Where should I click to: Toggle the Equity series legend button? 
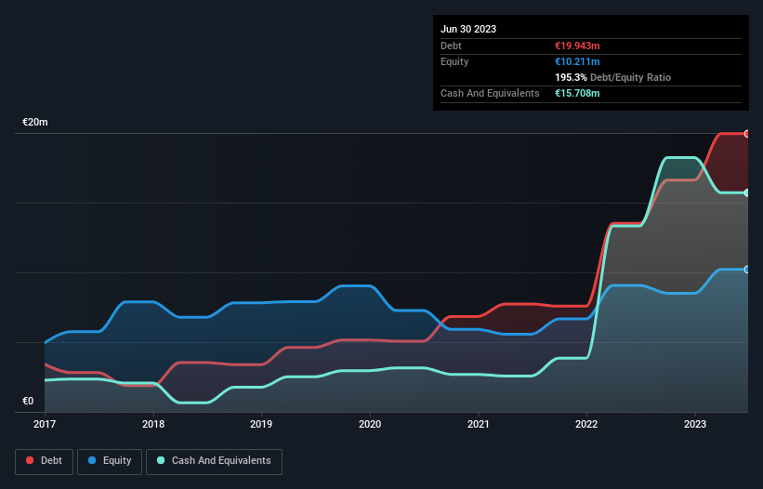click(x=110, y=461)
